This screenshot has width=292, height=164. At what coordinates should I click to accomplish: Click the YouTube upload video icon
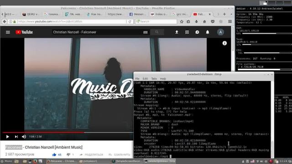[x=177, y=32]
